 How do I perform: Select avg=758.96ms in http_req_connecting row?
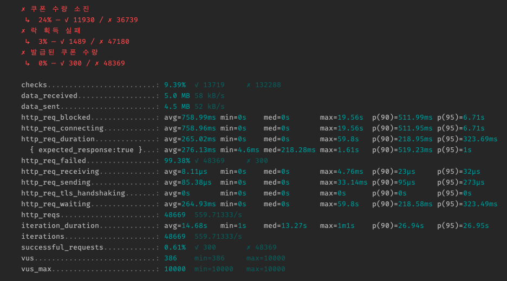(x=190, y=128)
